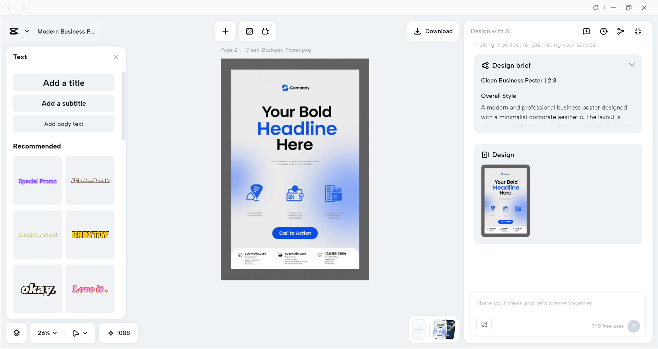
Task: Open the background fill tool
Action: 249,31
